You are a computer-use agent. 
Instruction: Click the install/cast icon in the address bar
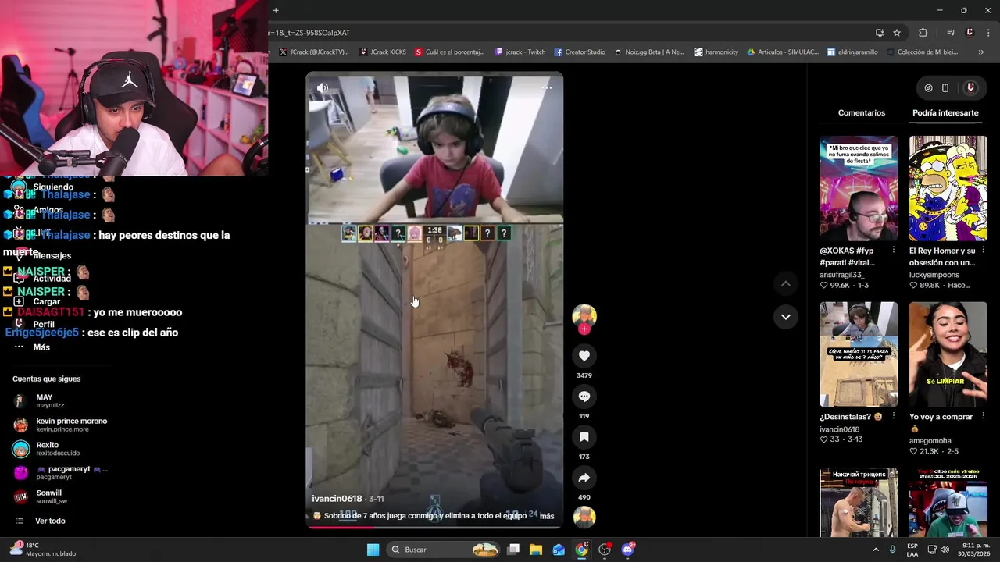click(x=880, y=33)
